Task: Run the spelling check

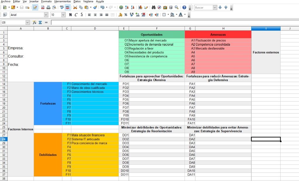Action: click(x=62, y=7)
